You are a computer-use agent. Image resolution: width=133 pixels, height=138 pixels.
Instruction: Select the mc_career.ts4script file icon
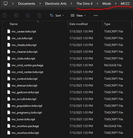[9, 31]
